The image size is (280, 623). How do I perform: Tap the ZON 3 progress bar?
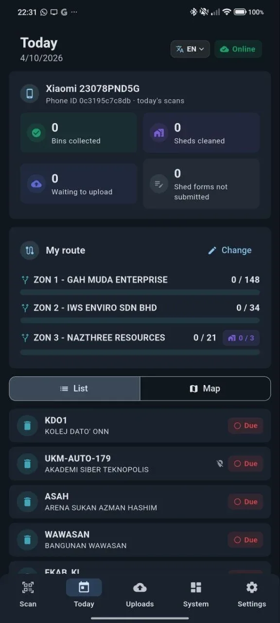(140, 352)
